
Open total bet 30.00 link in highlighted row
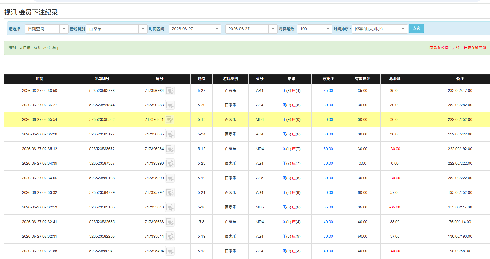click(328, 120)
